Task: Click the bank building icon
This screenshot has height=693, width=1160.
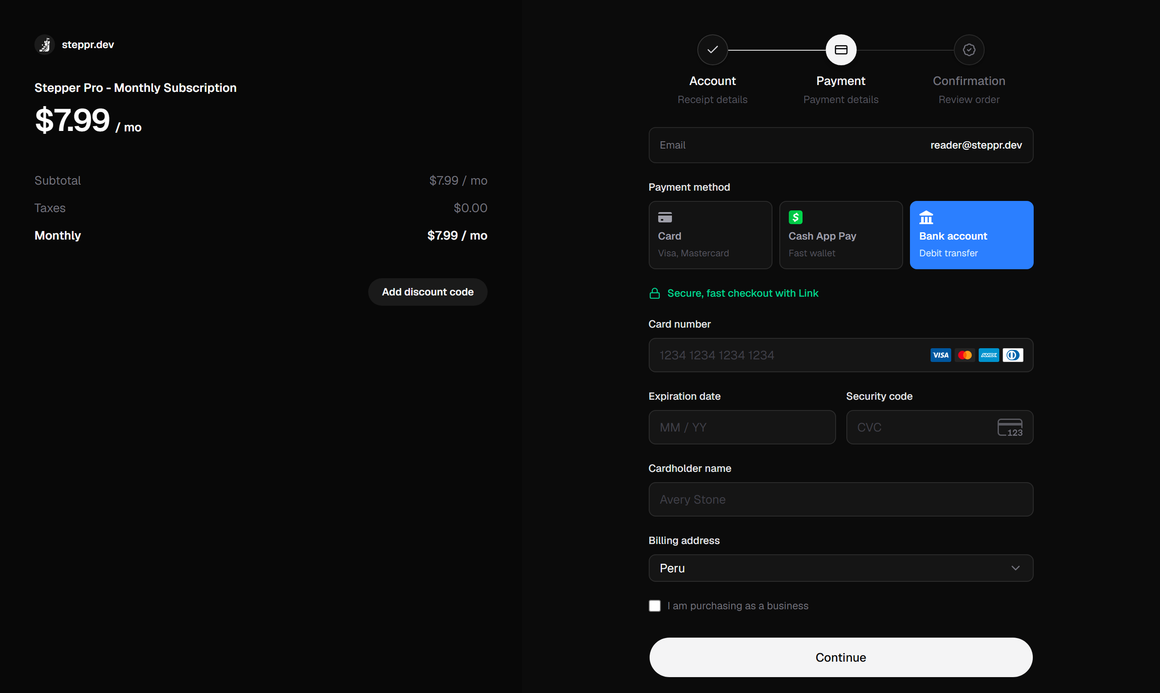Action: (x=926, y=217)
